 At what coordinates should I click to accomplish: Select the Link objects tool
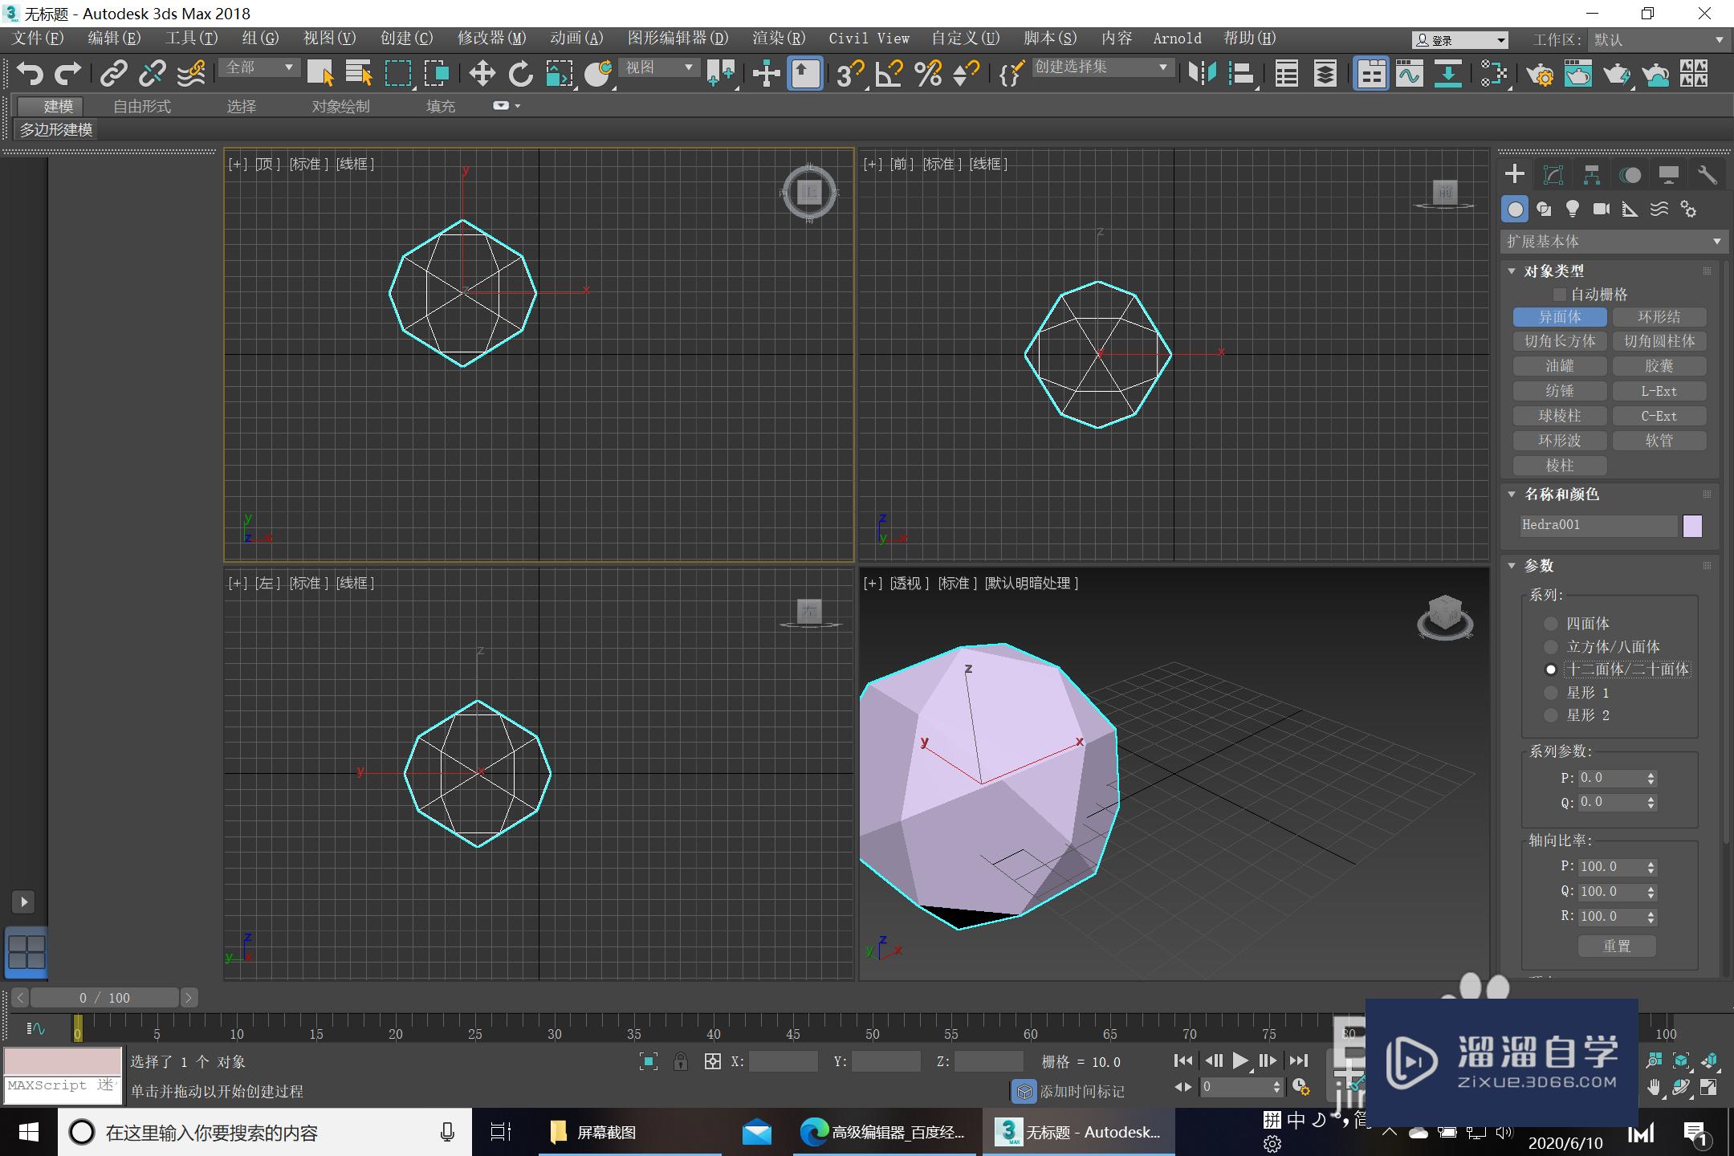tap(113, 74)
